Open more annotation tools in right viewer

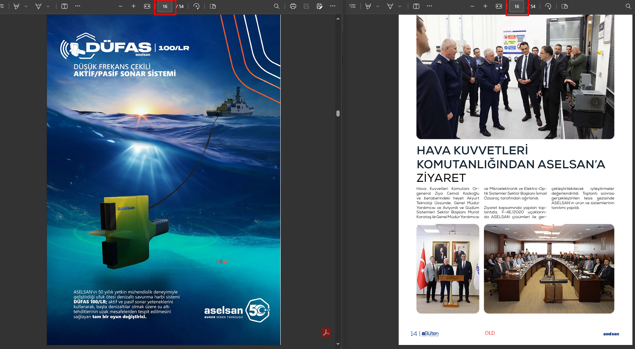429,6
